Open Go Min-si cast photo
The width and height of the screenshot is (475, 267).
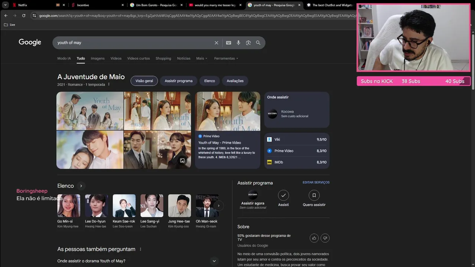tap(69, 206)
